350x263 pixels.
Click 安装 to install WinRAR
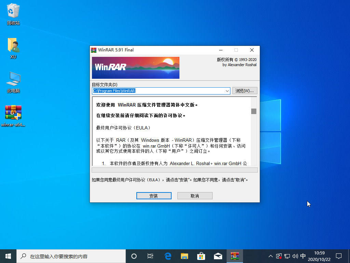click(154, 196)
